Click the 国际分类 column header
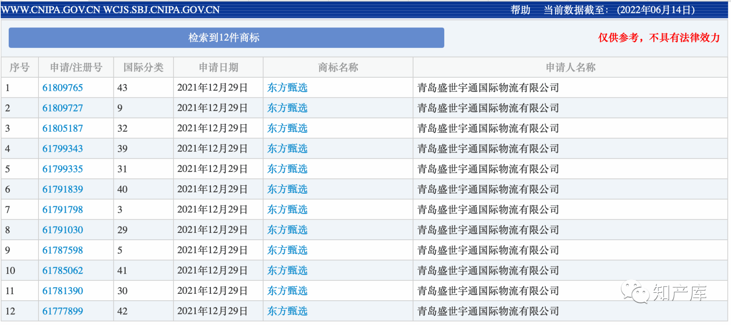 (143, 67)
